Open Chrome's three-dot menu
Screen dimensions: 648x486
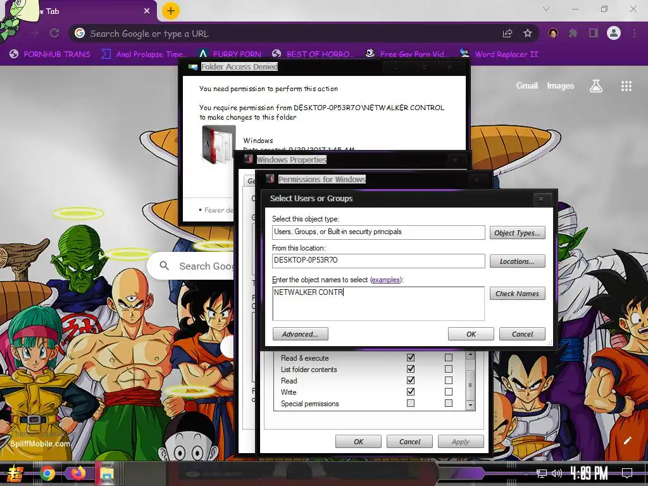[x=634, y=33]
